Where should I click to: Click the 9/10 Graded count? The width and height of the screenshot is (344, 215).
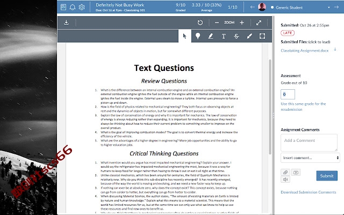coord(181,7)
